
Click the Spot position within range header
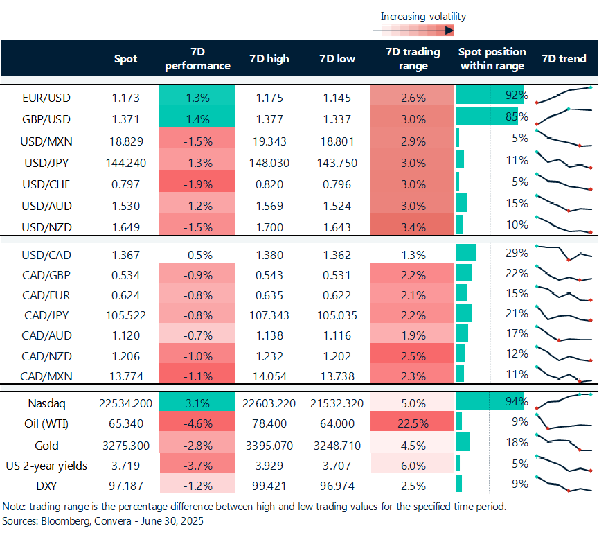tap(492, 59)
